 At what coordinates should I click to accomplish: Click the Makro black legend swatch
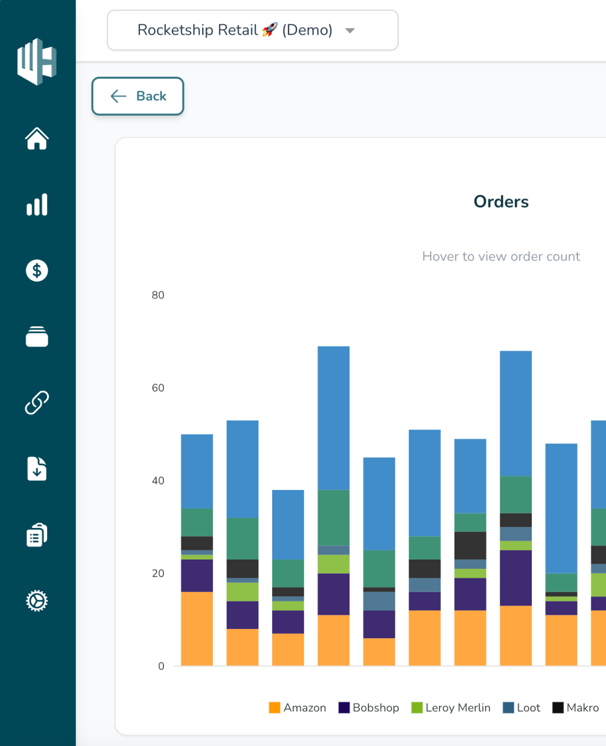coord(558,708)
